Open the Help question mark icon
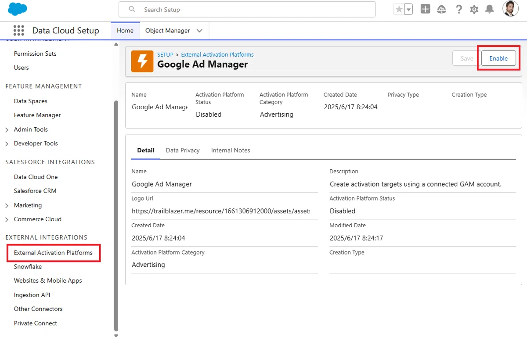This screenshot has height=337, width=527. pyautogui.click(x=458, y=9)
